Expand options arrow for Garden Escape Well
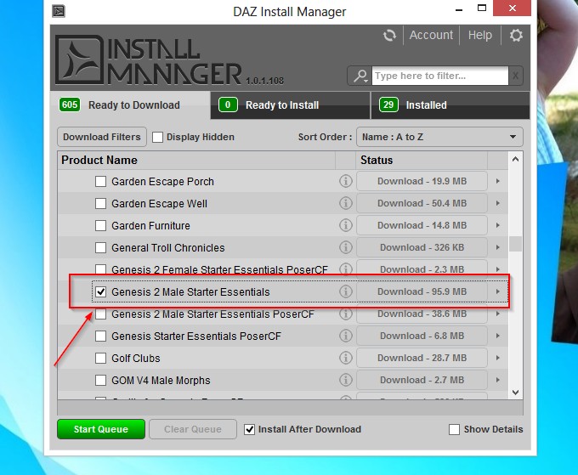The height and width of the screenshot is (475, 578). (x=497, y=203)
